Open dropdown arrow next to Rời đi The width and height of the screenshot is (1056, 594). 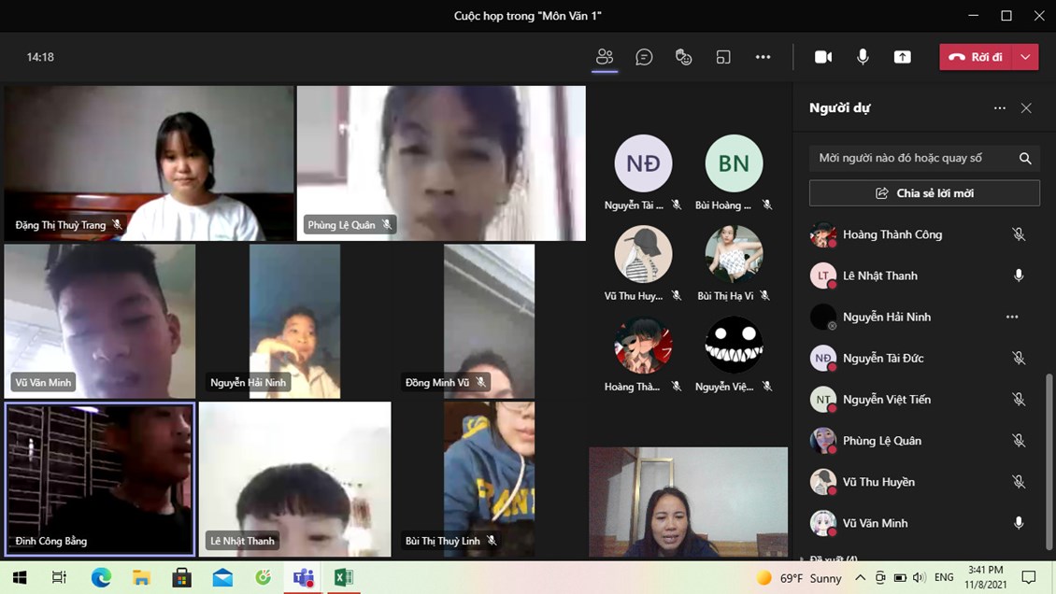tap(1025, 57)
